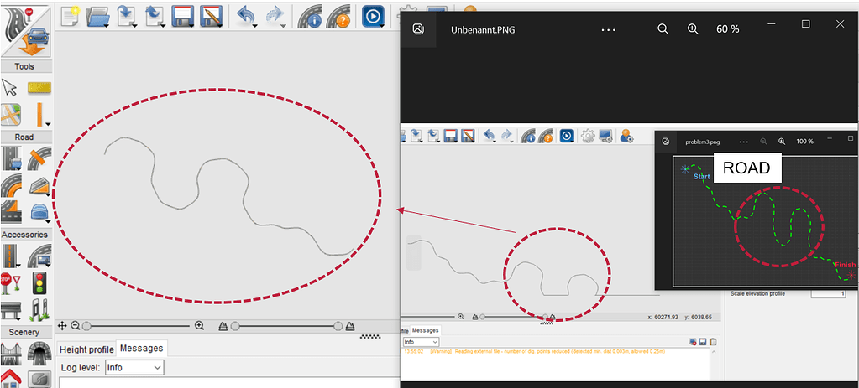Viewport: 859px width, 388px height.
Task: Undo with the blue back arrow in main toolbar
Action: click(x=246, y=16)
